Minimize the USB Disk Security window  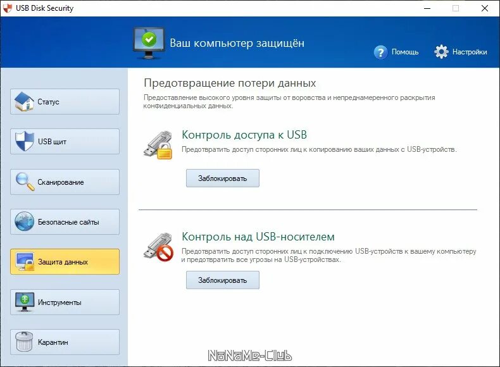click(x=427, y=8)
